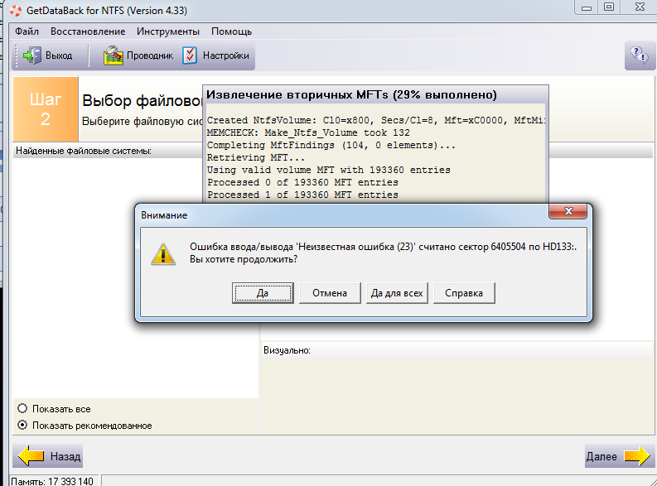Viewport: 657px width, 486px height.
Task: Click the green exit door icon
Action: pos(31,55)
